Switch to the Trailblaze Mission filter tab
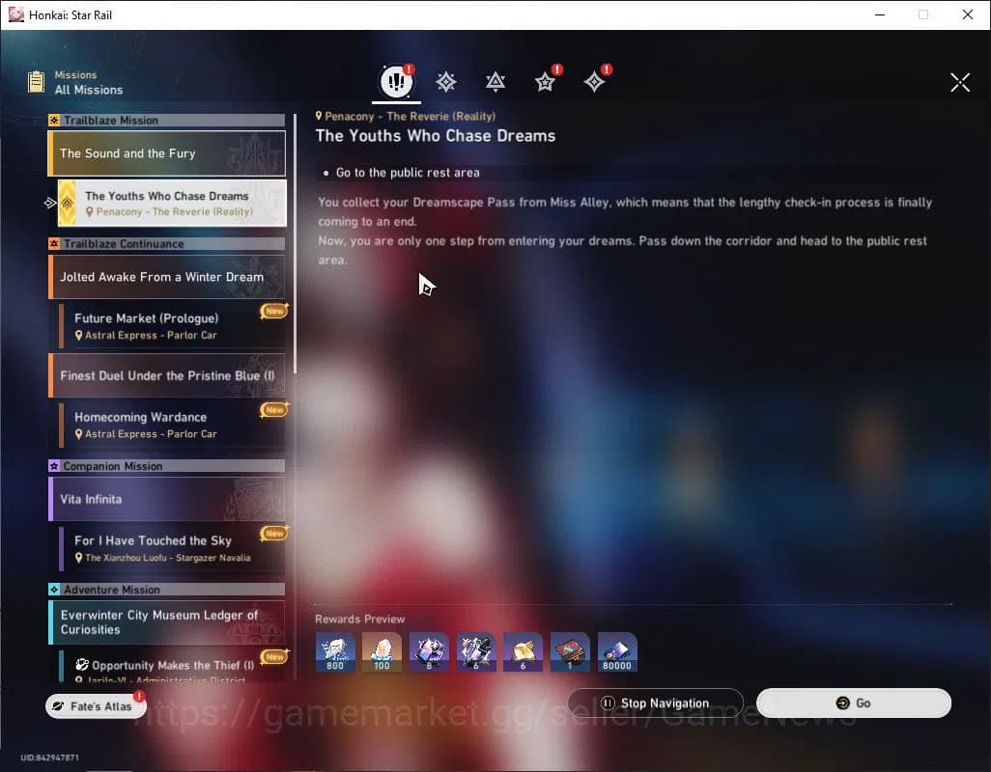991x772 pixels. tap(446, 82)
